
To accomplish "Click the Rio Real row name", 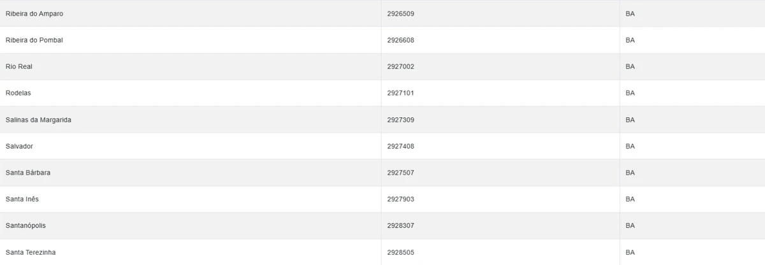I will click(x=18, y=66).
